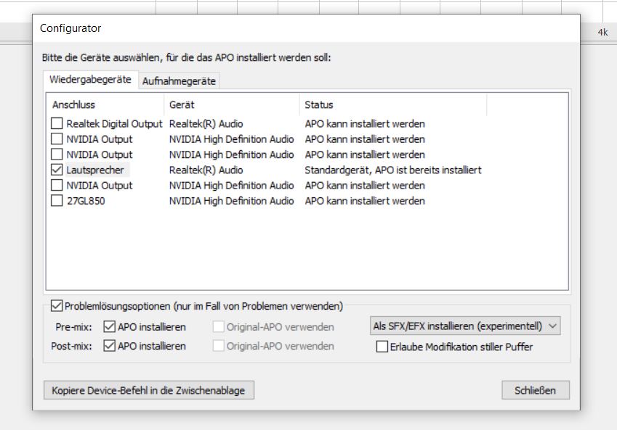Toggle the Problemlösungsoptionen checkbox

coord(57,305)
